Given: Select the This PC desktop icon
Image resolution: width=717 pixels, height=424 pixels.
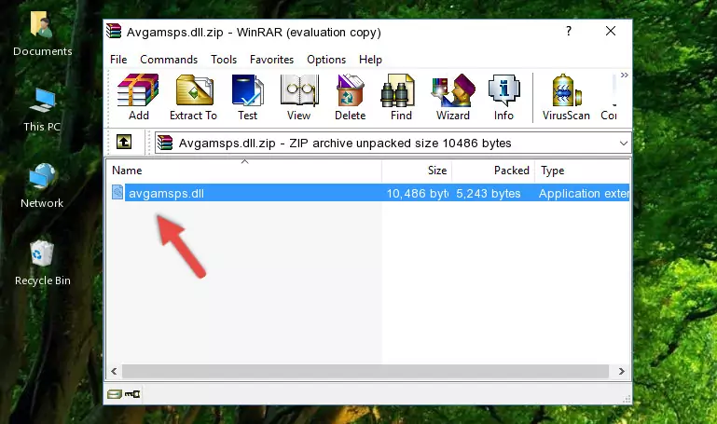Looking at the screenshot, I should coord(42,110).
